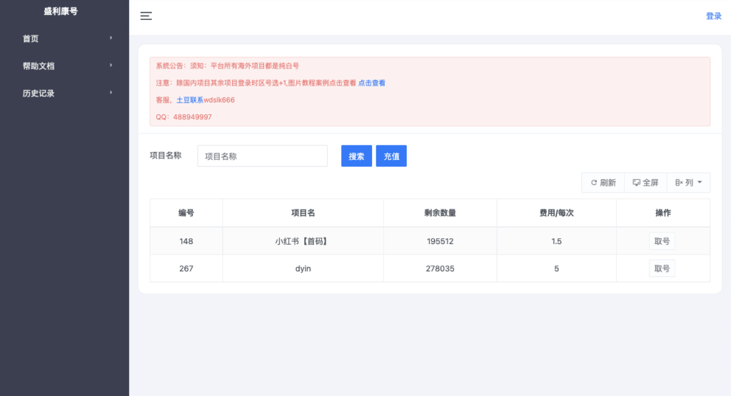731x396 pixels.
Task: Click the 充值 recharge button
Action: tap(391, 156)
